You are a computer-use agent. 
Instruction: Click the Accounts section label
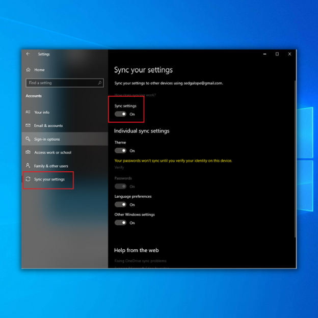click(34, 96)
